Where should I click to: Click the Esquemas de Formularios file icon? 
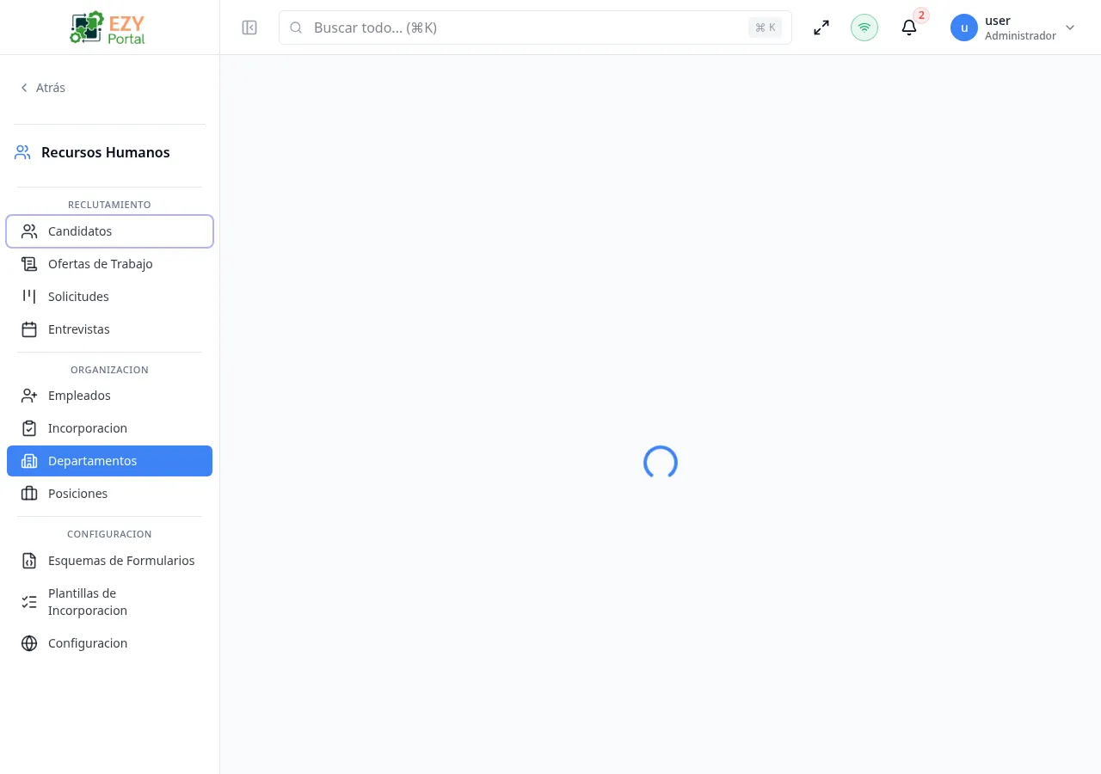click(29, 561)
